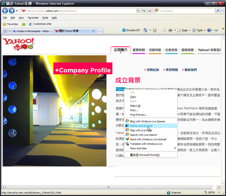Viewport: 226px width, 196px height.
Task: Switch to Hotels in Minneapolis tab
Action: coord(33,31)
